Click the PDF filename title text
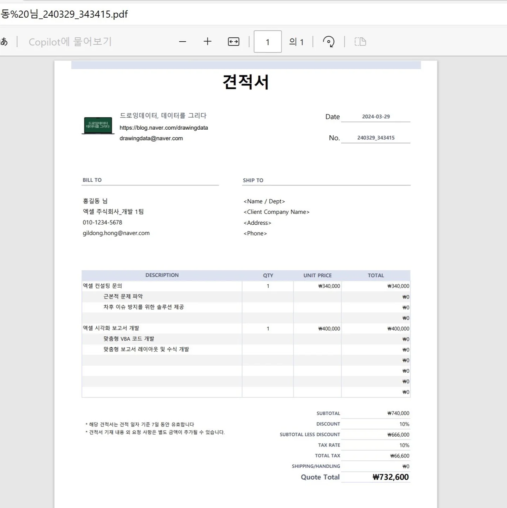Screen dimensions: 507x508 pos(64,14)
